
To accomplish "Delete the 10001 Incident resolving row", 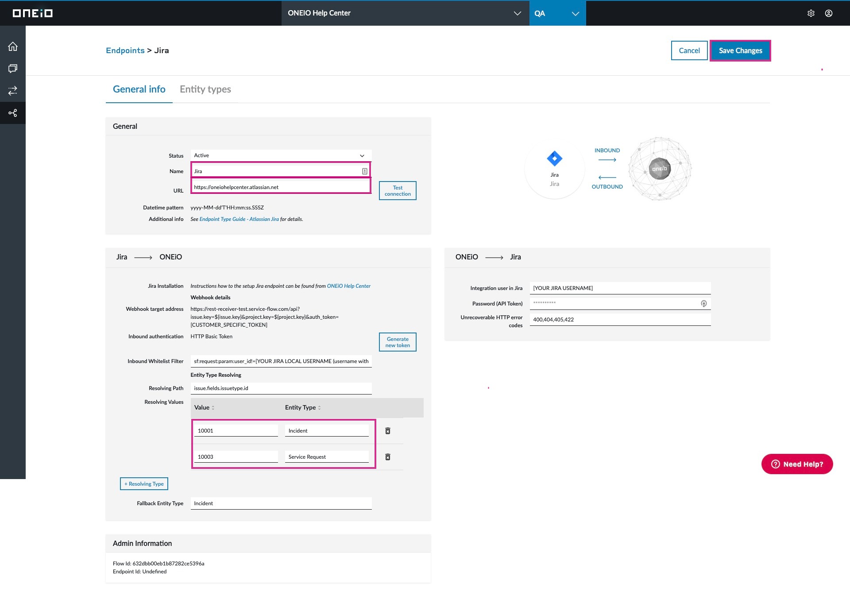I will tap(388, 431).
